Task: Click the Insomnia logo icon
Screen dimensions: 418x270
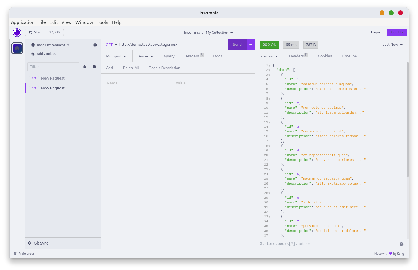Action: click(x=17, y=32)
